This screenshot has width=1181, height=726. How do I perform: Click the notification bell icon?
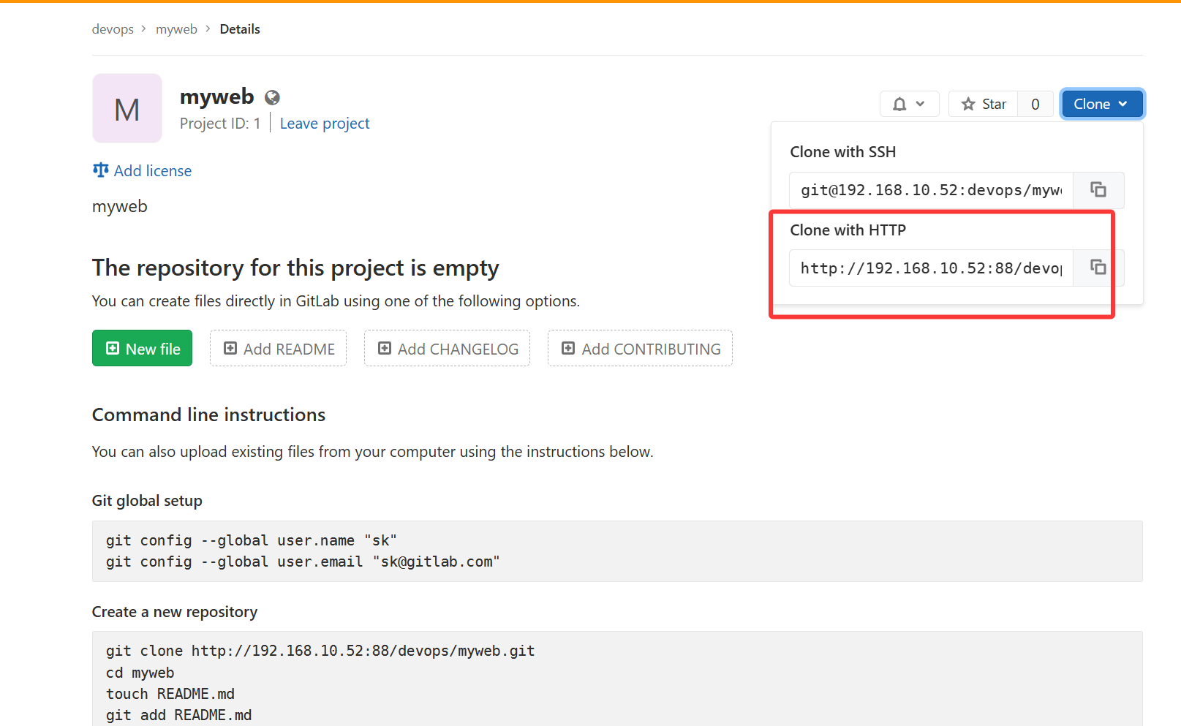coord(899,105)
